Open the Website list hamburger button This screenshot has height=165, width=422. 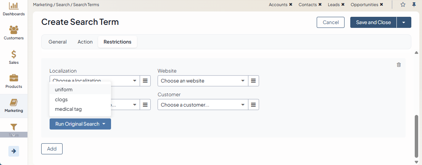tap(254, 81)
